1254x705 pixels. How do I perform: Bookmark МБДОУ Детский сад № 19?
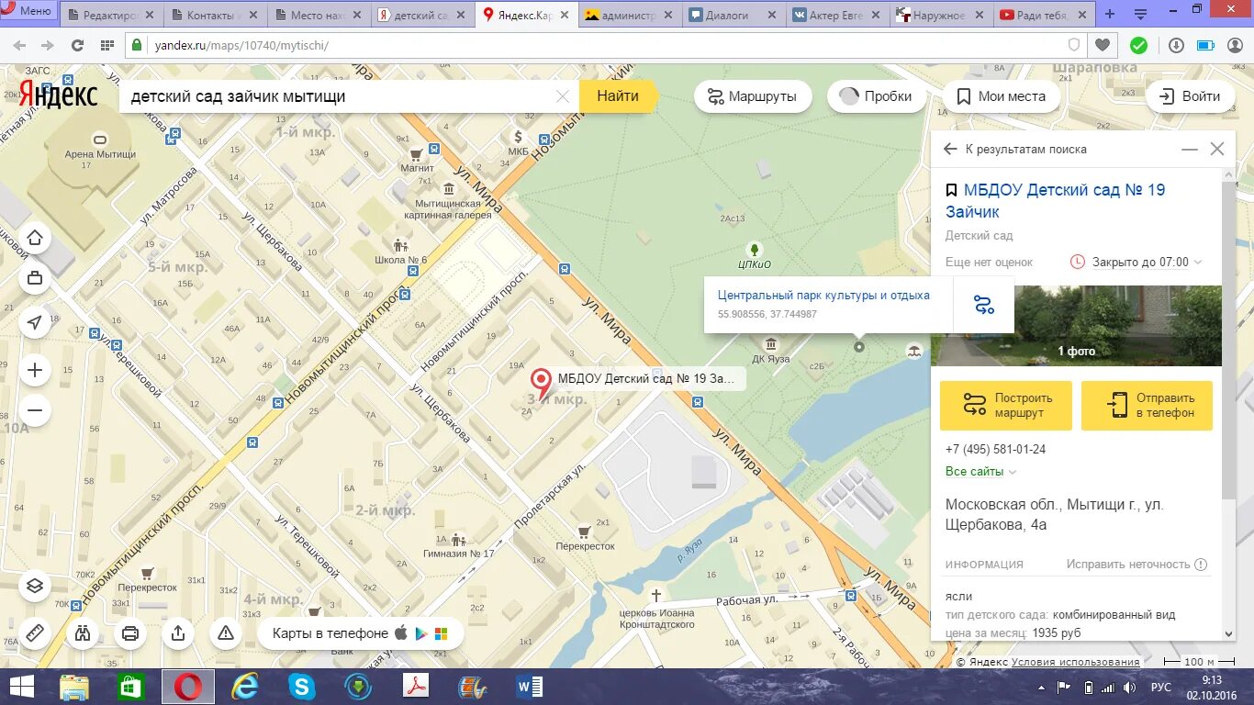[951, 191]
